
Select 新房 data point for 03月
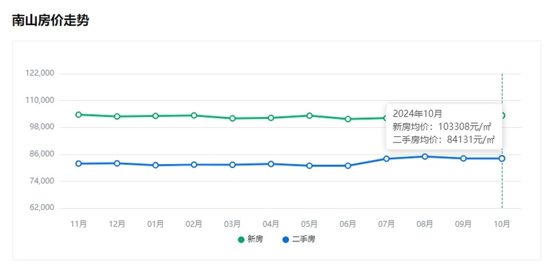tap(233, 118)
